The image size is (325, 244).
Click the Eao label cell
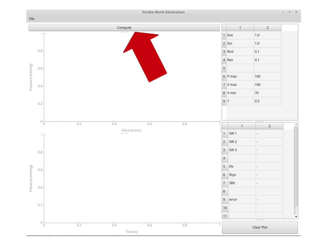pyautogui.click(x=240, y=35)
